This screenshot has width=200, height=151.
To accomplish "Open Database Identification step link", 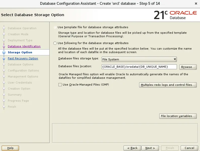I will tap(24, 46).
